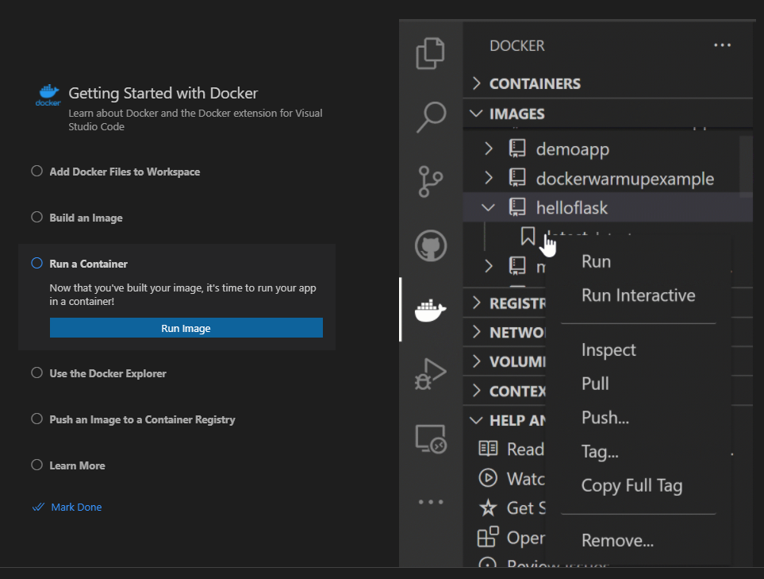Select Inspect in the context menu
The image size is (764, 579).
(609, 350)
